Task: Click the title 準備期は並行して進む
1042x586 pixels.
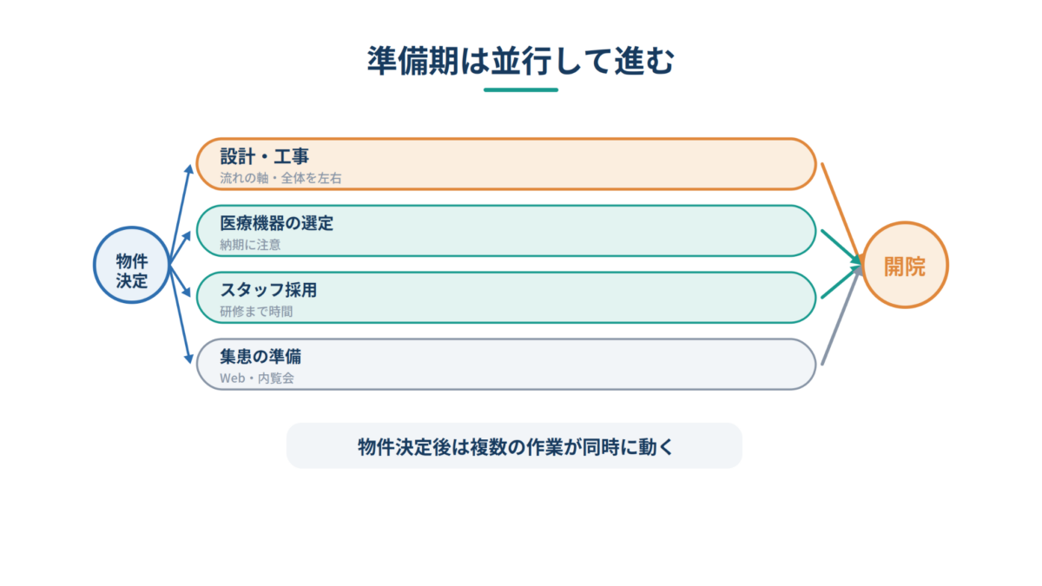Action: click(x=521, y=62)
